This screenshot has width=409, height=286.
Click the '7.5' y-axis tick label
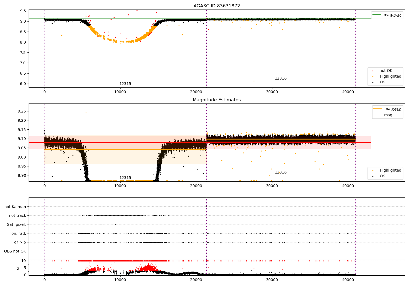[23, 53]
